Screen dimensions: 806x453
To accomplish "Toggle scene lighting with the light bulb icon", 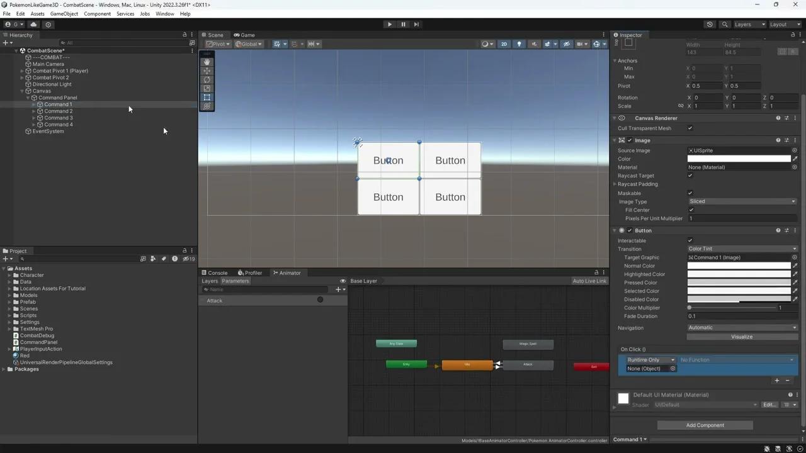I will pos(518,44).
